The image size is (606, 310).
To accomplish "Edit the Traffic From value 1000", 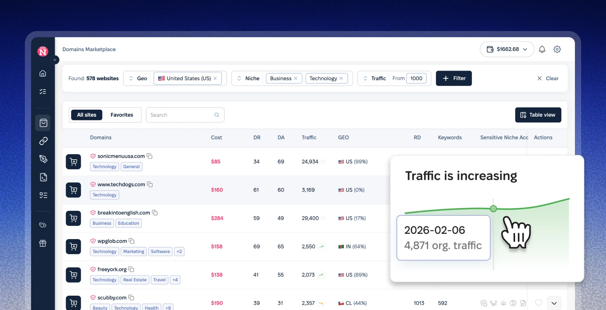I will click(416, 78).
